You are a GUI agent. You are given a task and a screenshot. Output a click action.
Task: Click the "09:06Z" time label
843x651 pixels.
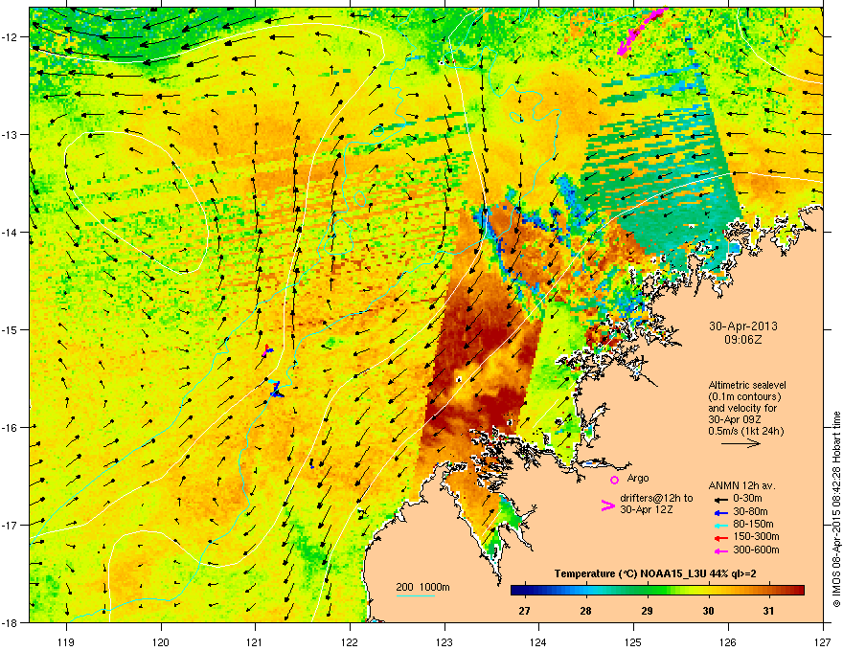[x=743, y=340]
